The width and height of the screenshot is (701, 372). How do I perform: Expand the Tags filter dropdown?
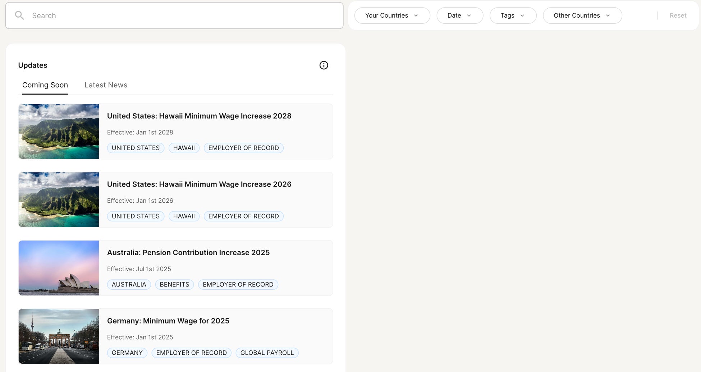pos(513,15)
